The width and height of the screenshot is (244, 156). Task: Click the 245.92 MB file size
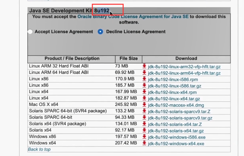tap(126, 104)
